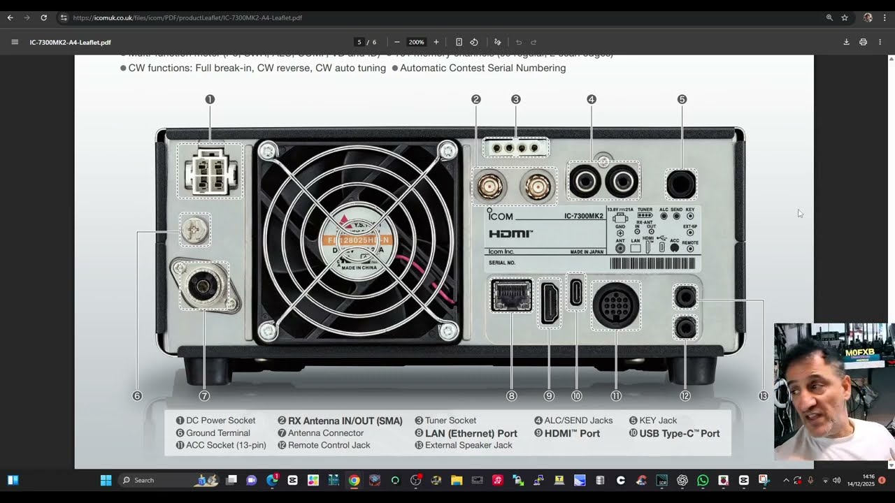This screenshot has height=503, width=895.
Task: Open Microsoft Edge from the taskbar
Action: coord(272,480)
